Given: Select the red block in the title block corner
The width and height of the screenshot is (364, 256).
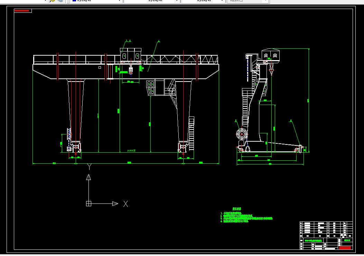Looking at the screenshot, I should [x=345, y=248].
